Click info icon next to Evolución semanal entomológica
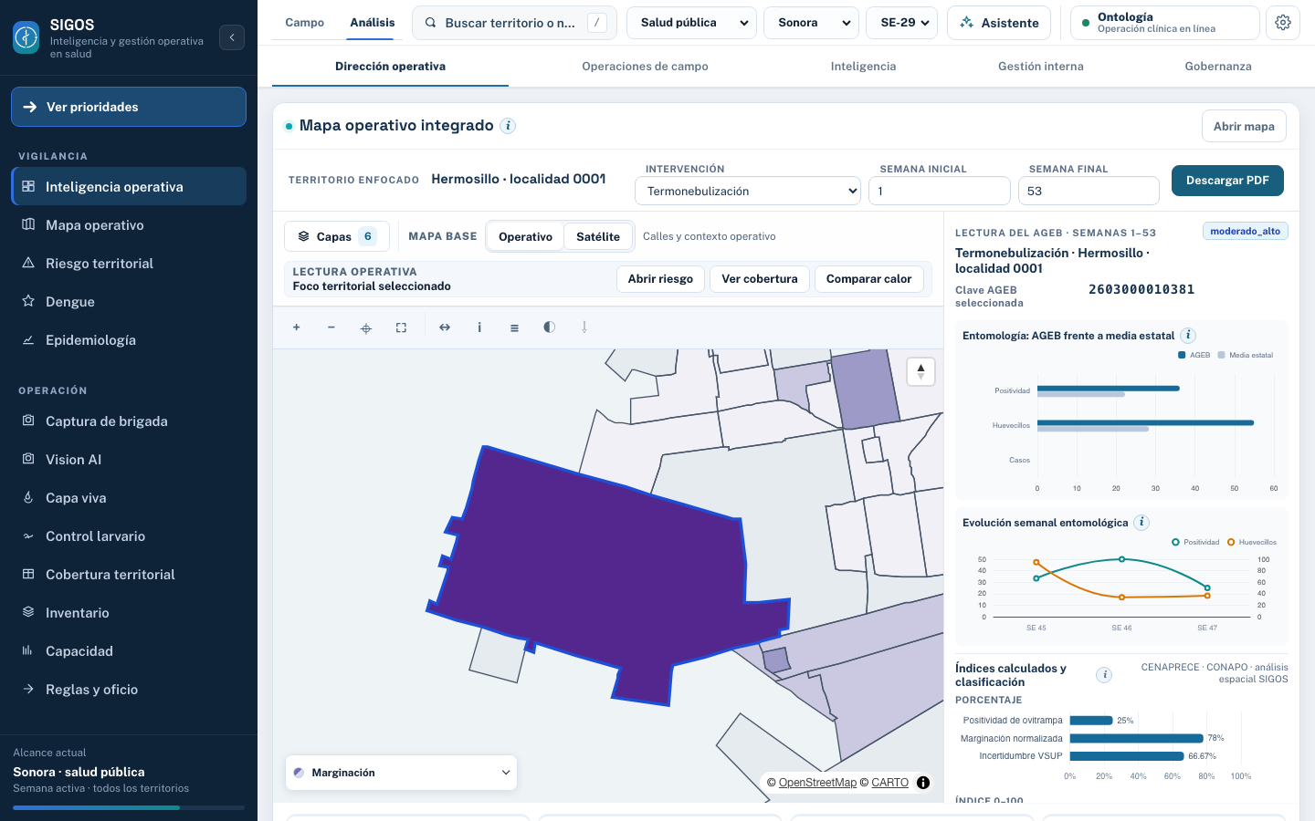Image resolution: width=1315 pixels, height=821 pixels. (x=1141, y=523)
